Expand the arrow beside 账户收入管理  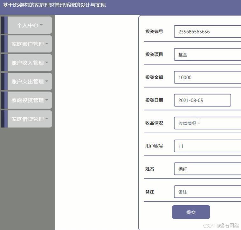[x=47, y=62]
